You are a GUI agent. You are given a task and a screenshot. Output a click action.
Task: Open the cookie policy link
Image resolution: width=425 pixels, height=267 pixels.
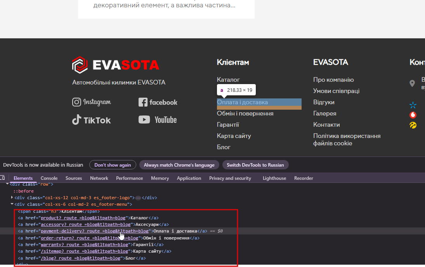[x=347, y=140]
